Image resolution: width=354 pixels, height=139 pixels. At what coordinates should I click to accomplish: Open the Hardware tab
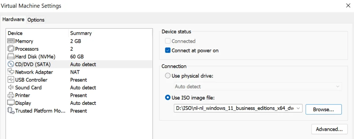13,19
